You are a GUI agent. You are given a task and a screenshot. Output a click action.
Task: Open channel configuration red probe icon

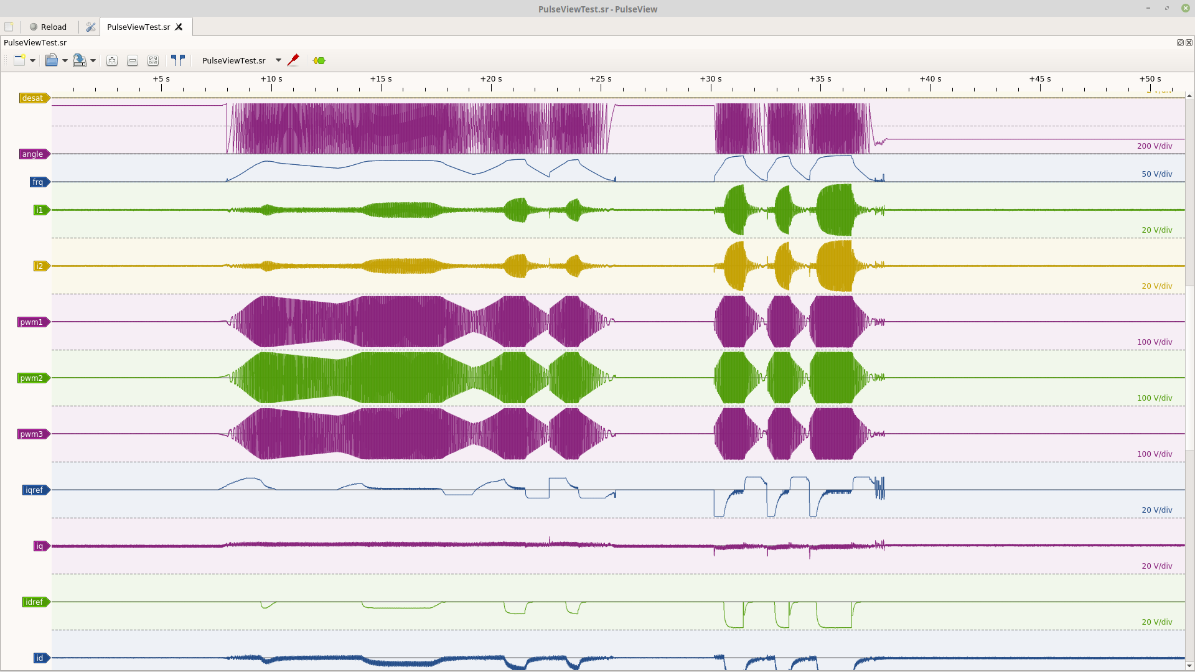(x=293, y=60)
